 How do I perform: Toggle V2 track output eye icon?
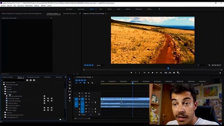pyautogui.click(x=89, y=96)
